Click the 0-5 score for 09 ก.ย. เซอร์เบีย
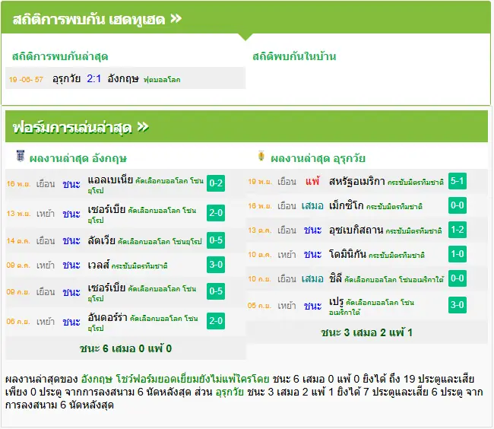Image resolution: width=494 pixels, height=429 pixels. click(216, 291)
